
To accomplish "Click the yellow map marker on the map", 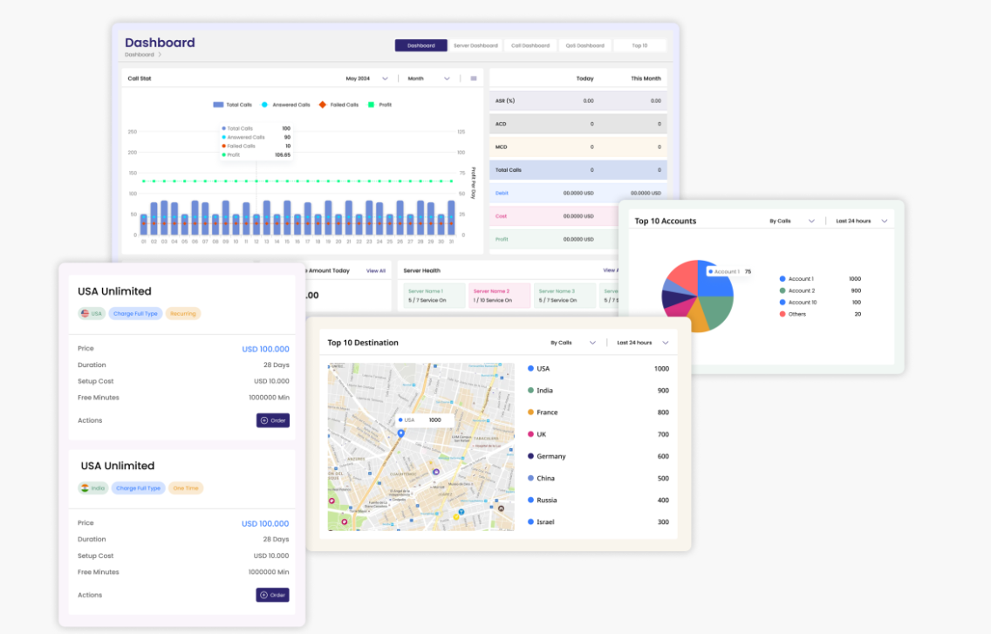I will pos(456,517).
